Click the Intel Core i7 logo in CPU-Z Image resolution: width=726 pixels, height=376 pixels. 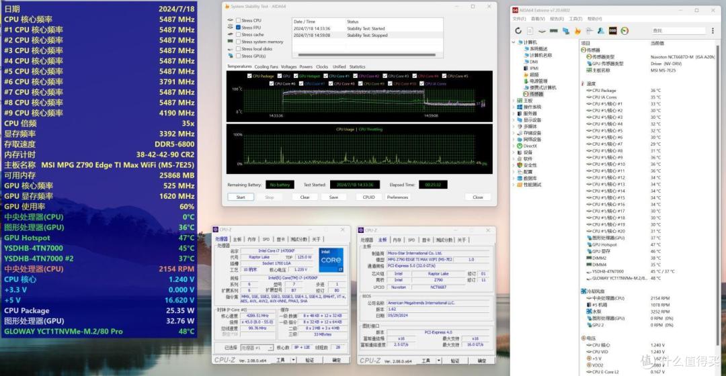[x=331, y=260]
